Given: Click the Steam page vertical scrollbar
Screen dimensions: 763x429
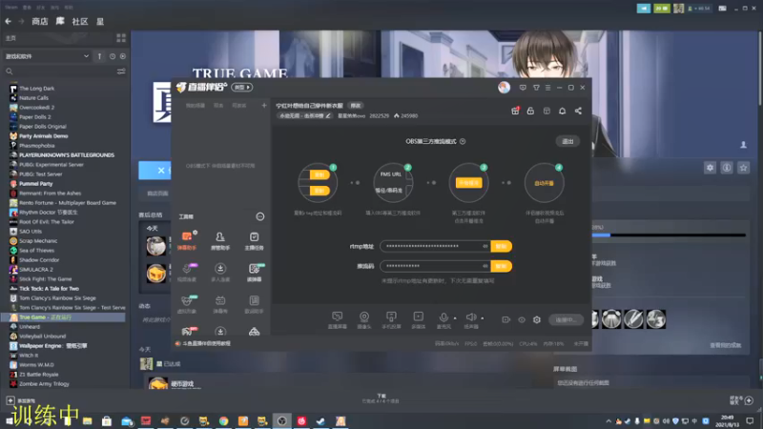Looking at the screenshot, I should coord(760,68).
